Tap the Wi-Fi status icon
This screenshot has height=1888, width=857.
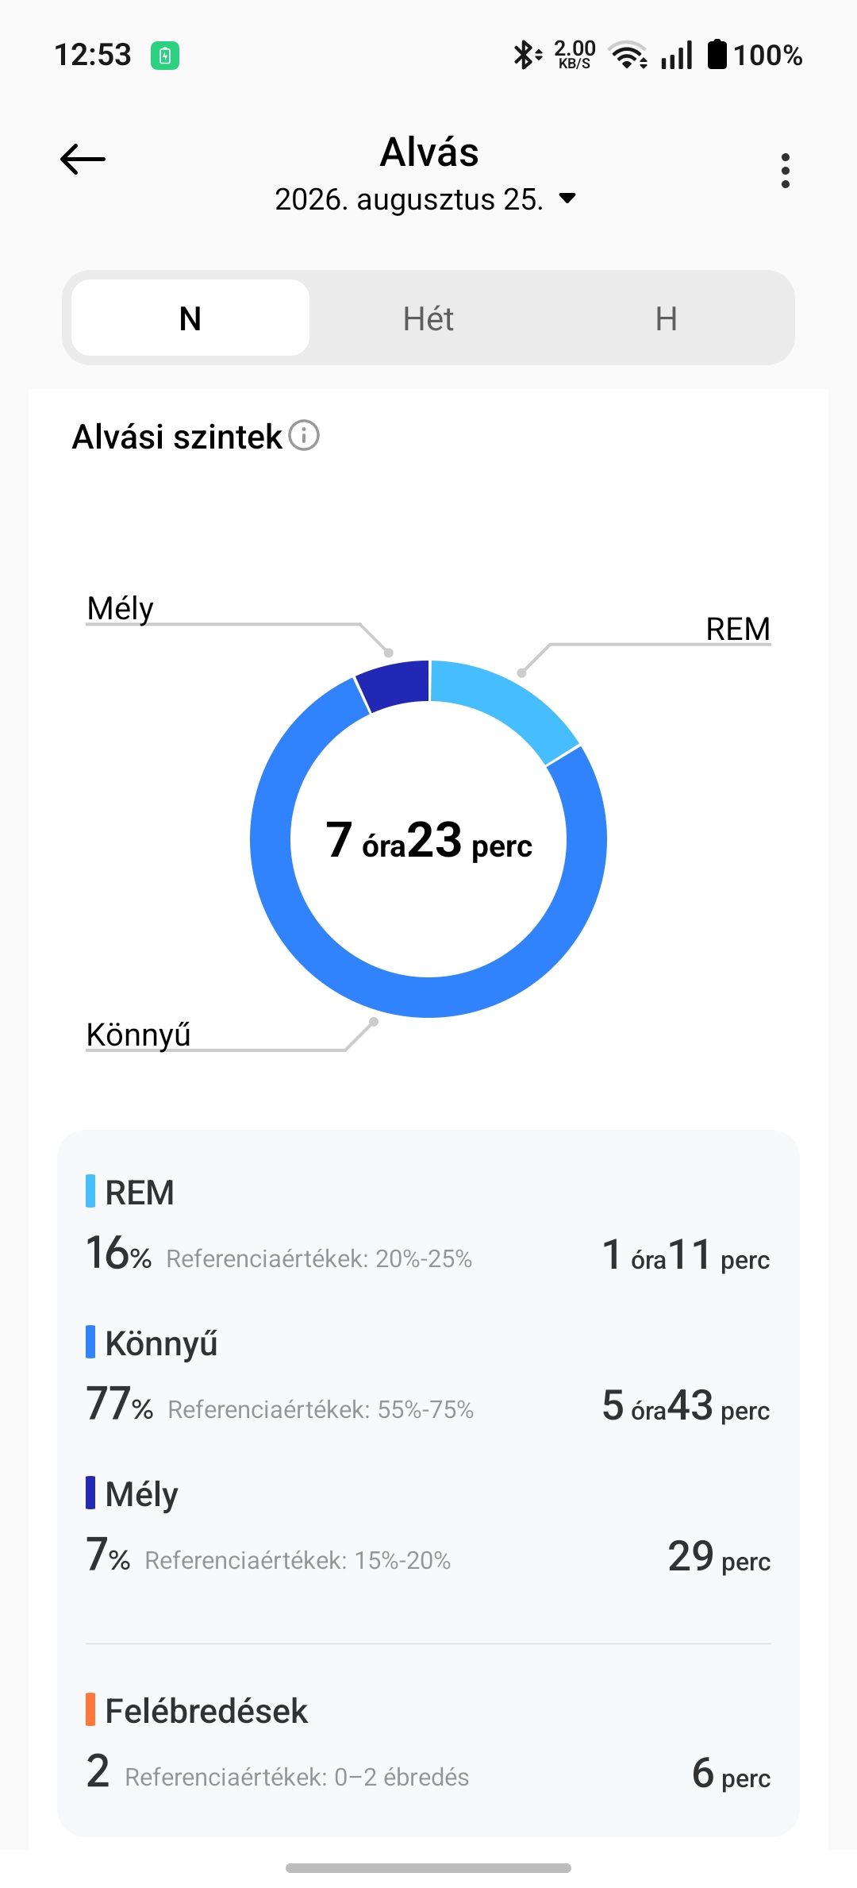tap(627, 55)
